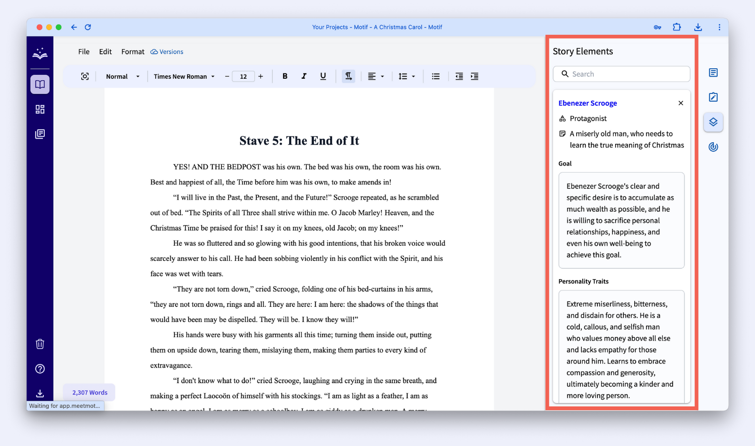
Task: Click the Goal section label
Action: (565, 164)
